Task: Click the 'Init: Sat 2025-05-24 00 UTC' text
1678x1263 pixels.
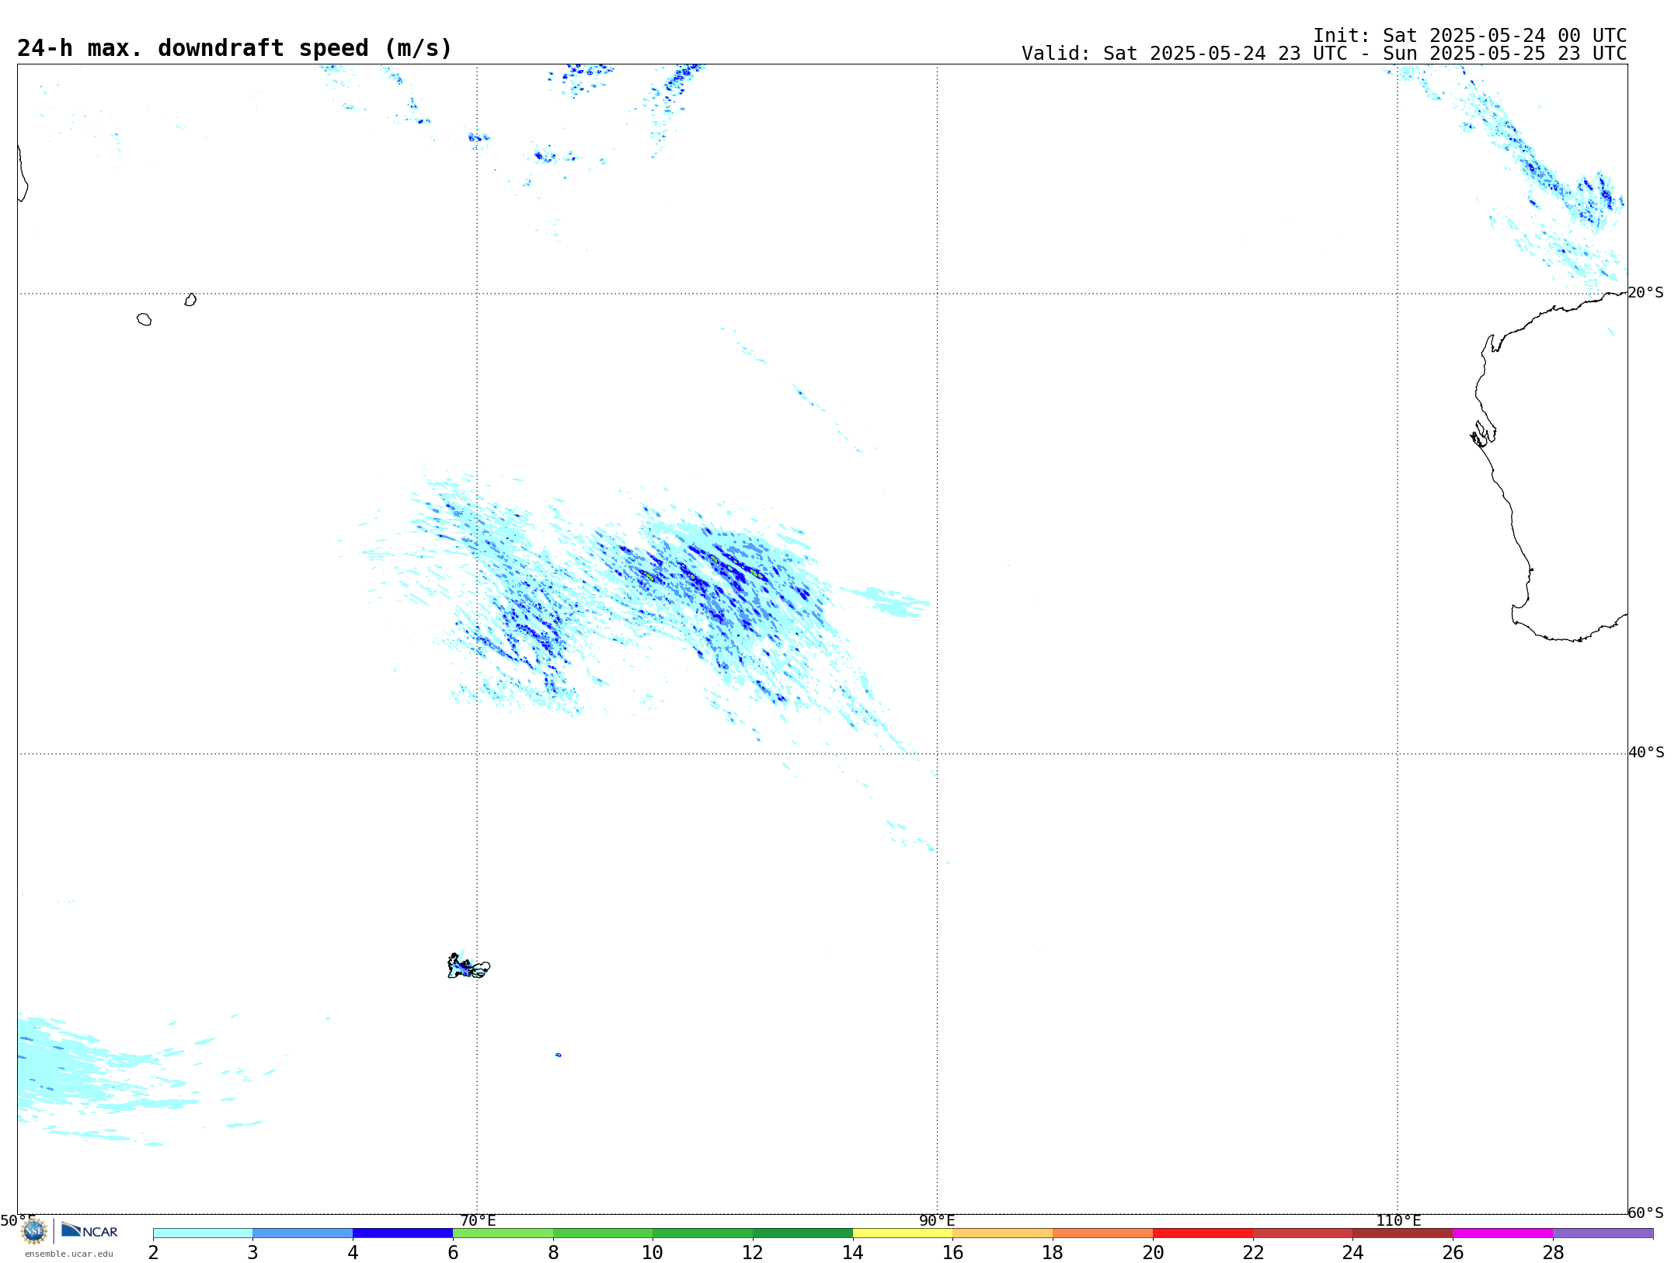Action: 1470,36
